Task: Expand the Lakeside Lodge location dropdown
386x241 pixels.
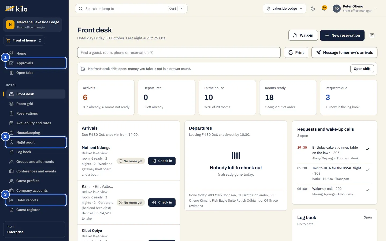Action: 284,9
